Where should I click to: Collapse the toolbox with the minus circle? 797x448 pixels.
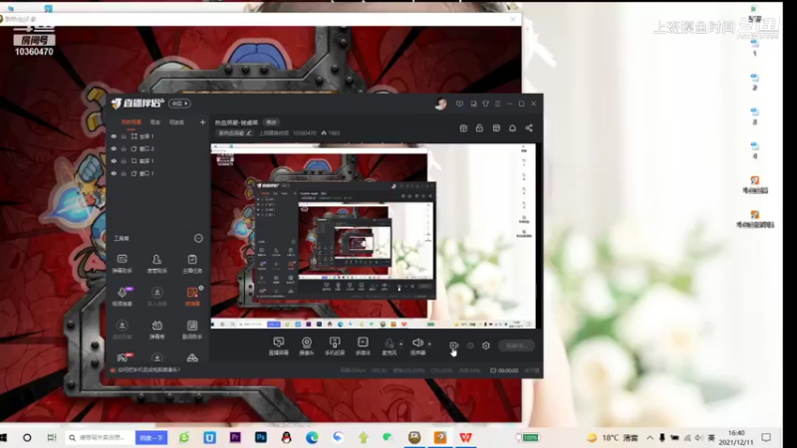(x=198, y=238)
